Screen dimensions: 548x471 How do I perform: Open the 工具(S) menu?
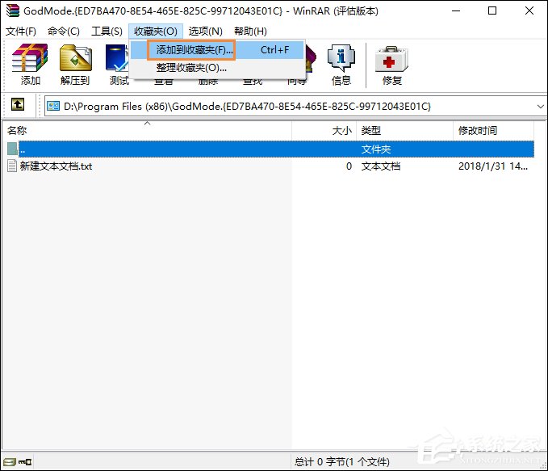tap(107, 32)
